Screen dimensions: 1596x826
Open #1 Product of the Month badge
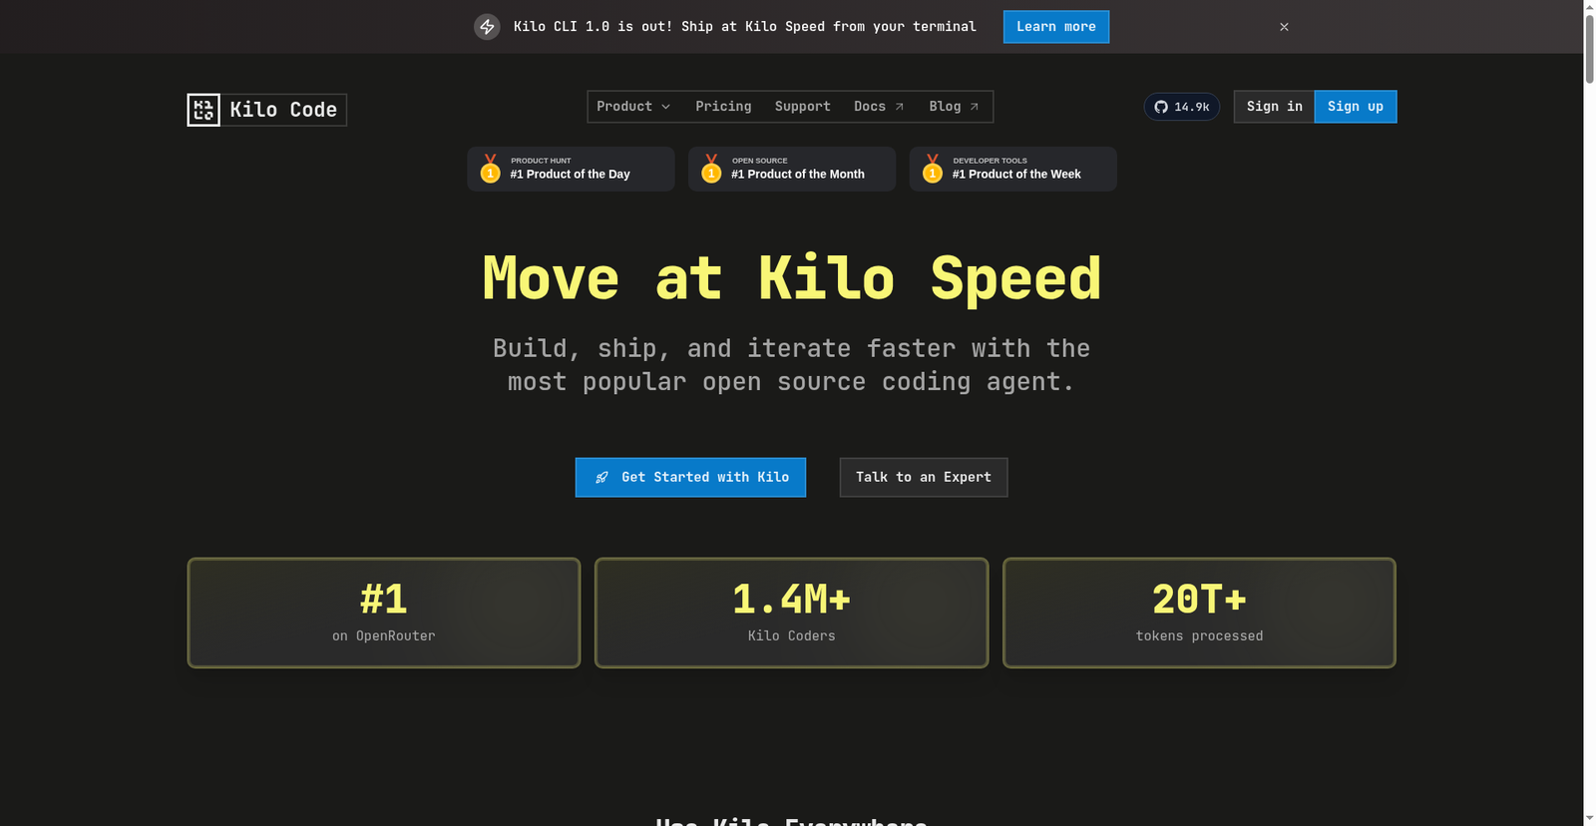click(798, 169)
